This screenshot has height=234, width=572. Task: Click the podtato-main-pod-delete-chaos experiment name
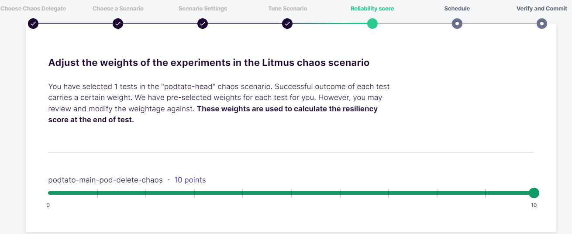tap(105, 180)
